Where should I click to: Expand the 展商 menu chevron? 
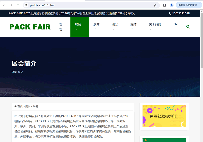(95, 29)
